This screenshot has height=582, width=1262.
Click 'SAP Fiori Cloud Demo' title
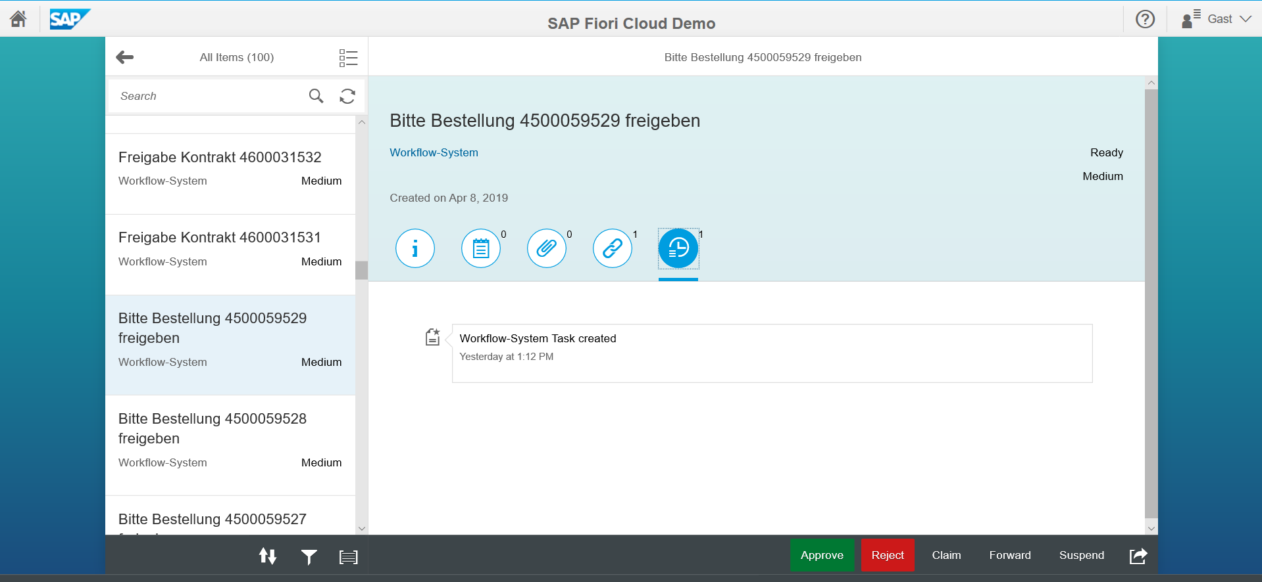pyautogui.click(x=632, y=24)
